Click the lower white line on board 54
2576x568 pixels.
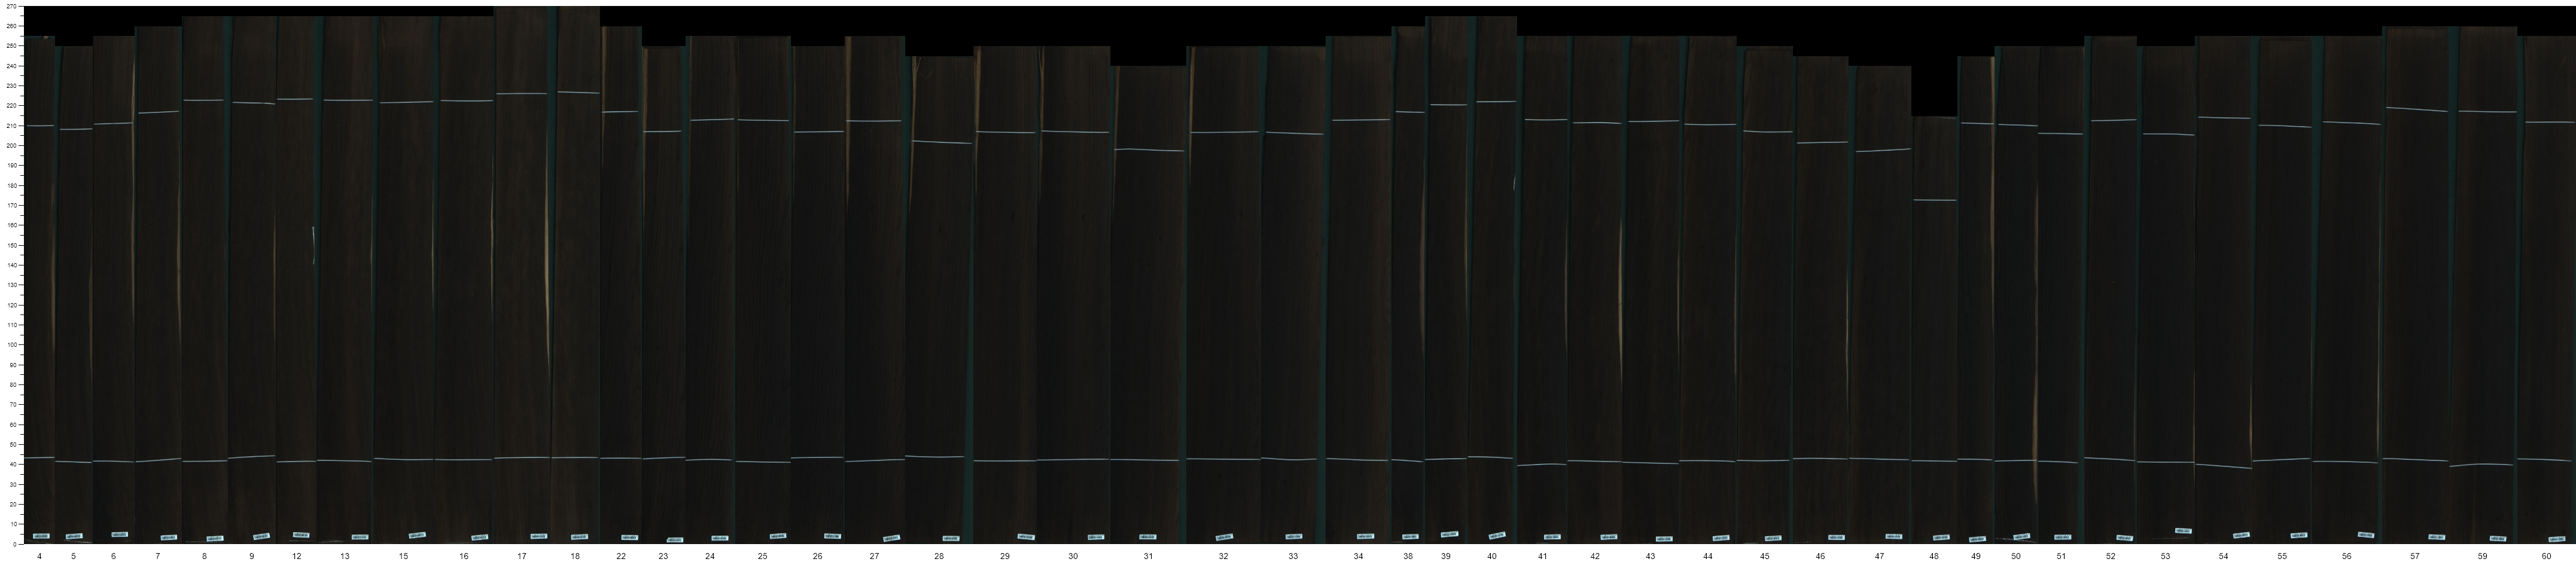tap(2223, 466)
